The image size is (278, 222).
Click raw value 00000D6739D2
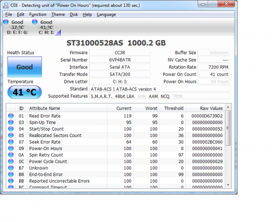pyautogui.click(x=207, y=116)
